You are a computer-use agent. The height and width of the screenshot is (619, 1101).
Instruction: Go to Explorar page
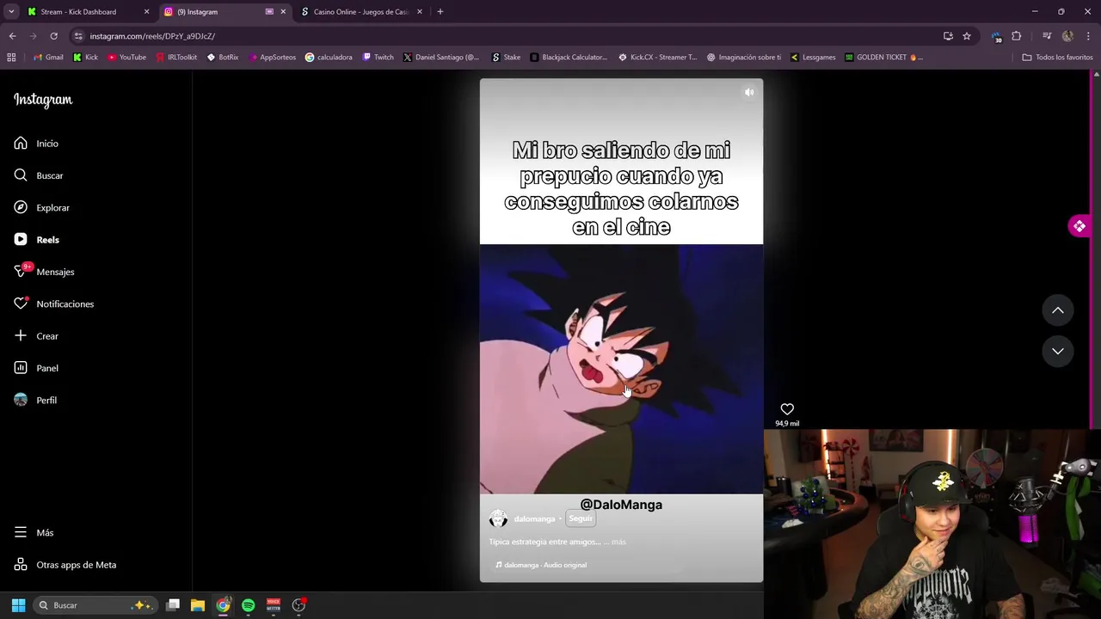(41, 208)
